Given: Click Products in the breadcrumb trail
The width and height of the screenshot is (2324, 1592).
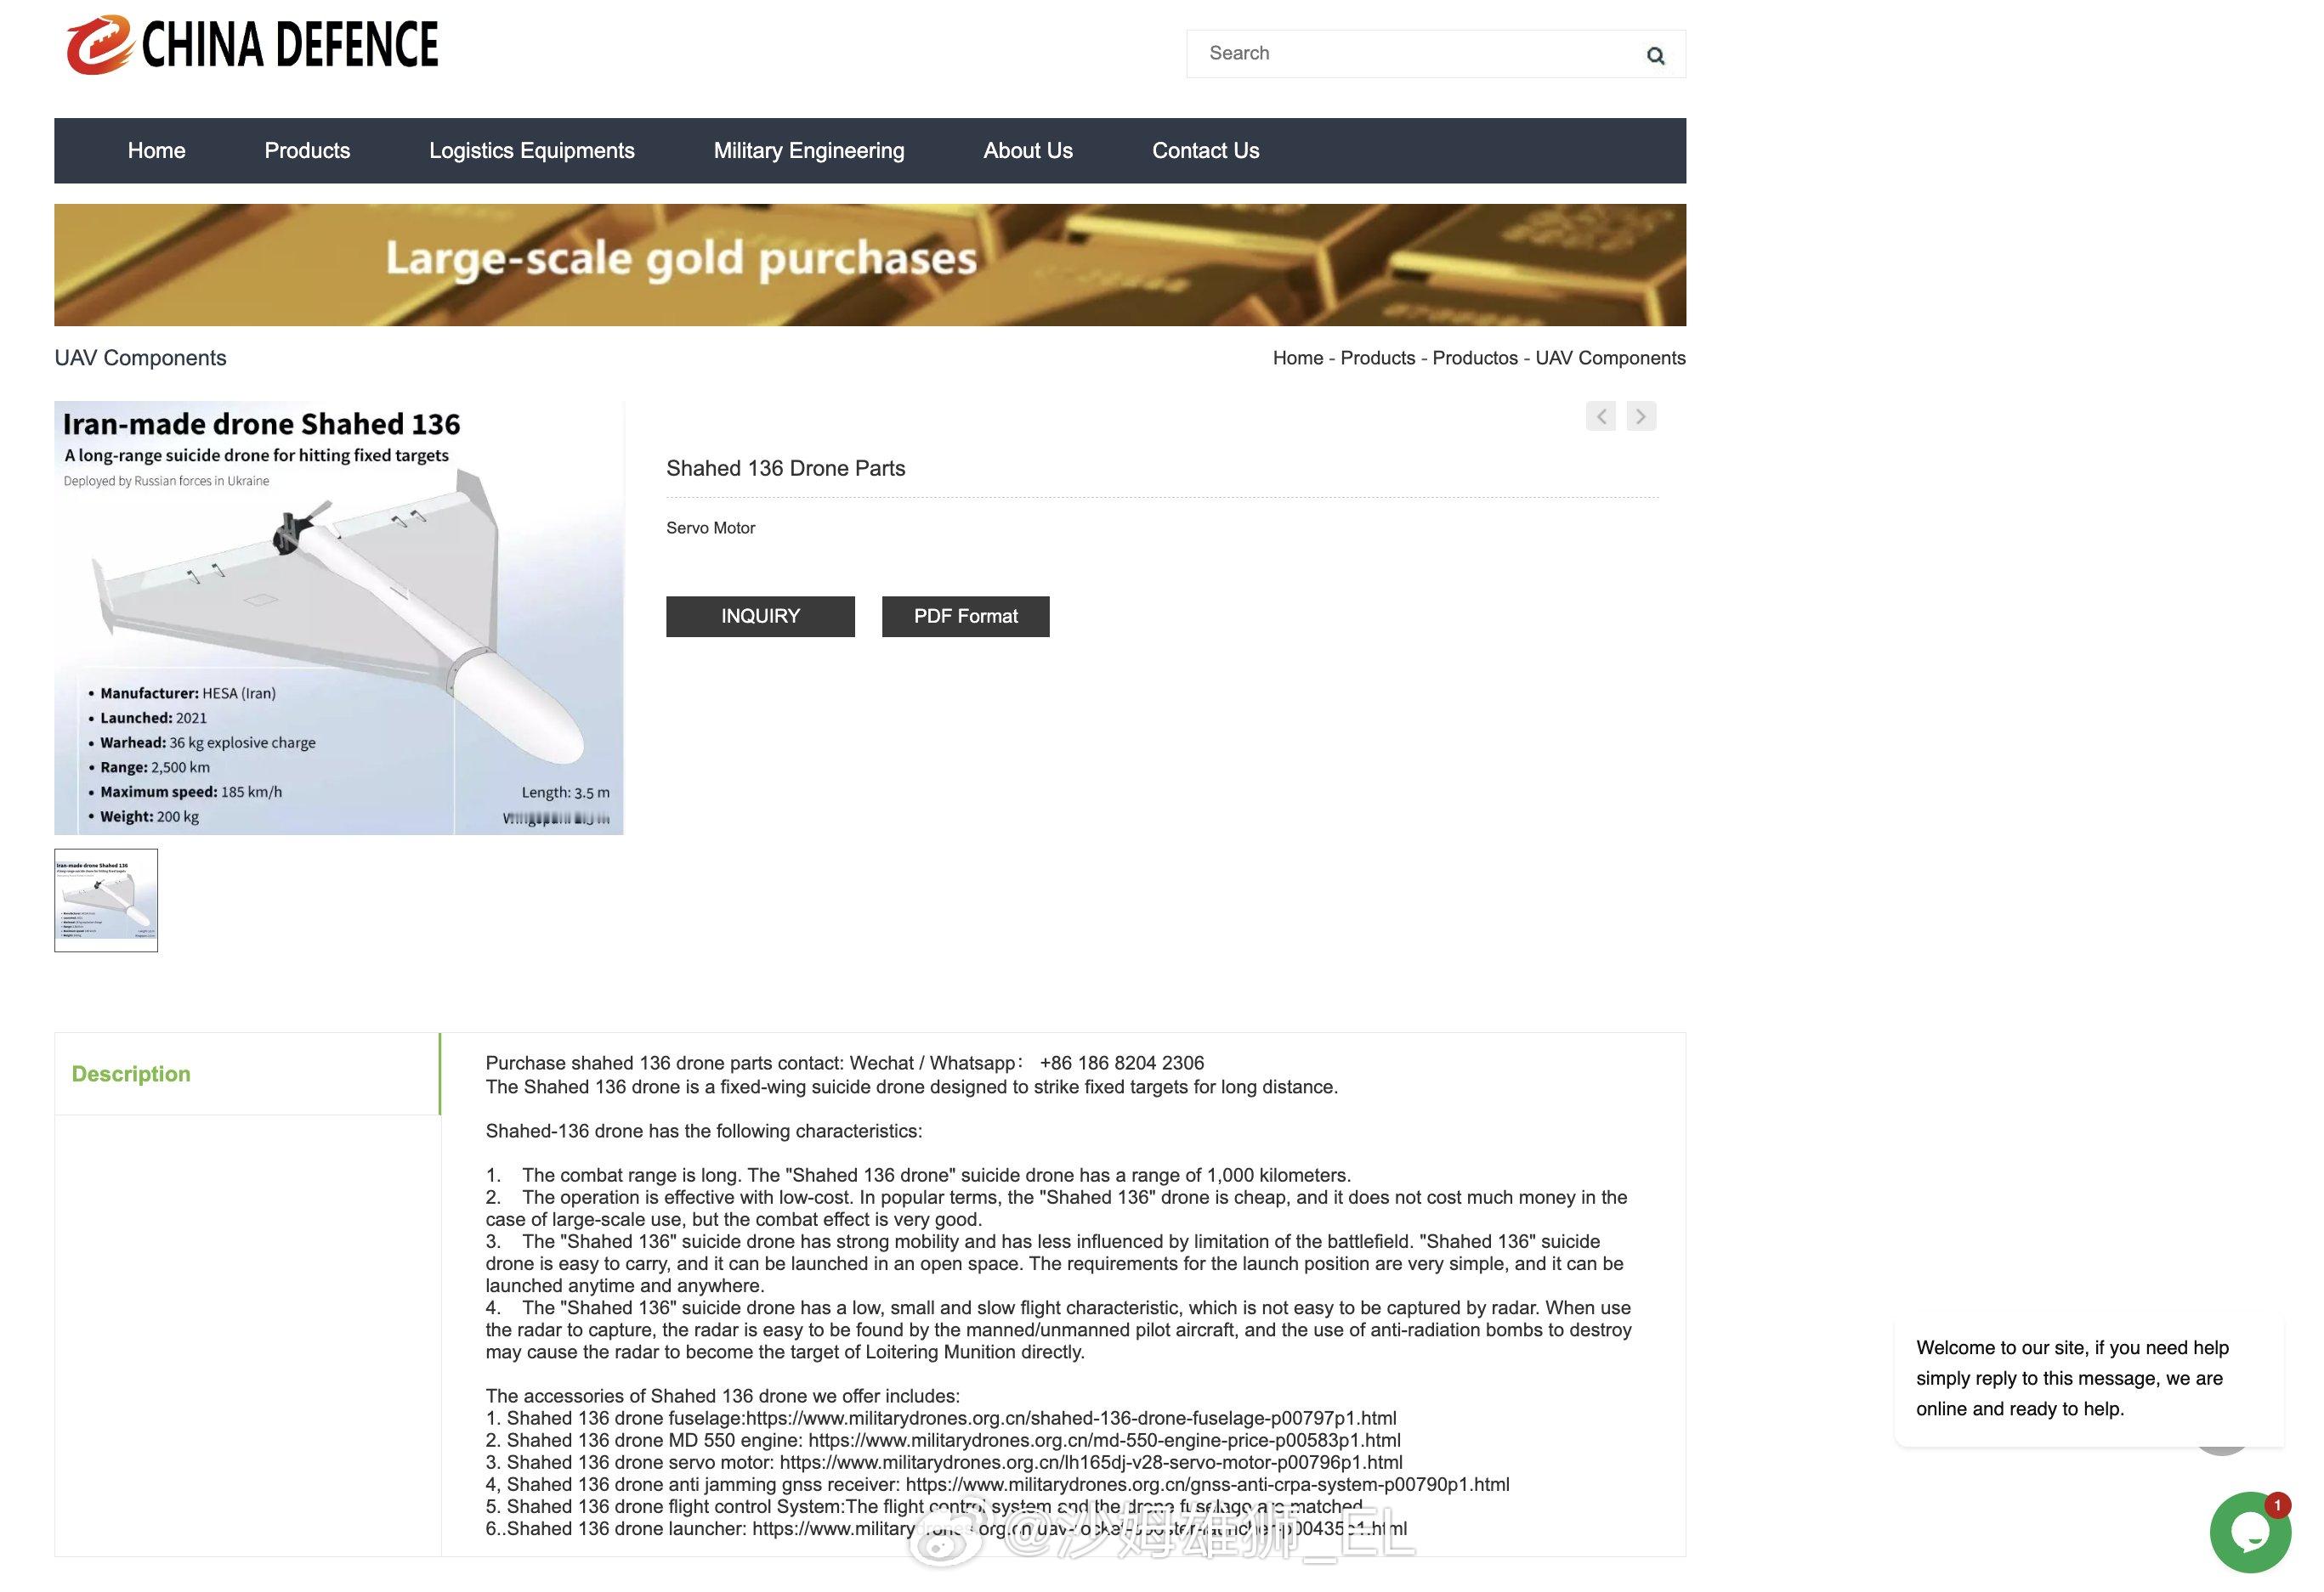Looking at the screenshot, I should tap(1377, 358).
